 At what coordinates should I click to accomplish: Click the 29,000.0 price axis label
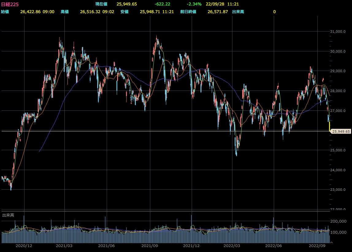coord(338,71)
